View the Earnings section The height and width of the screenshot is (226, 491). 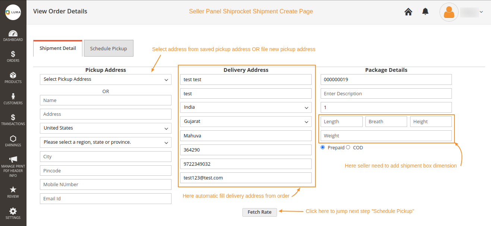pos(13,140)
